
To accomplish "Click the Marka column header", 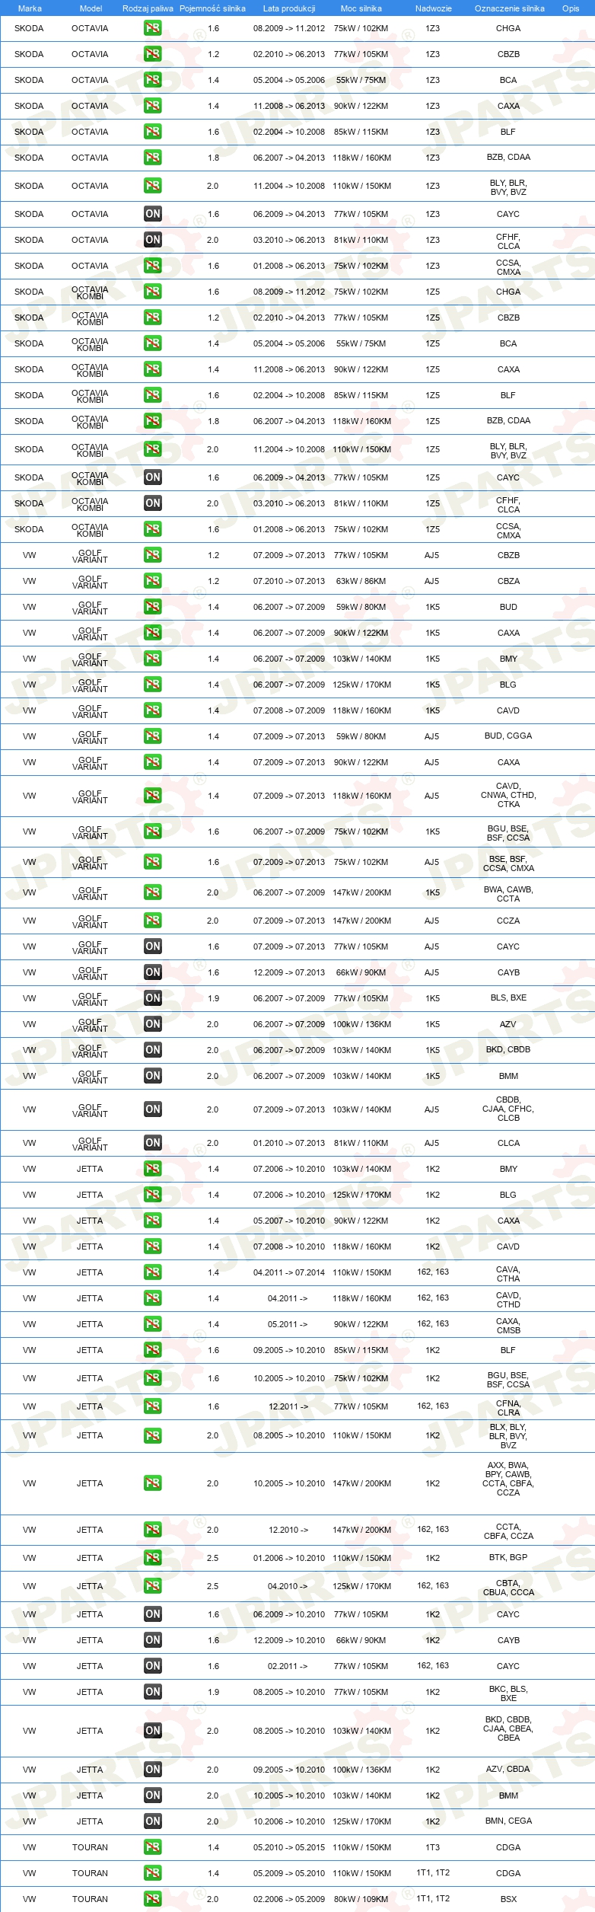I will click(30, 8).
